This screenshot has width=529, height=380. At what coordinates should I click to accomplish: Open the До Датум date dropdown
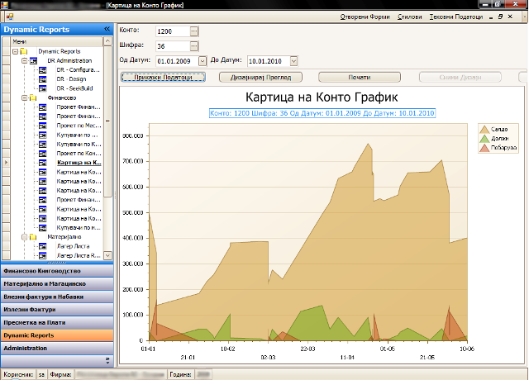pyautogui.click(x=294, y=61)
